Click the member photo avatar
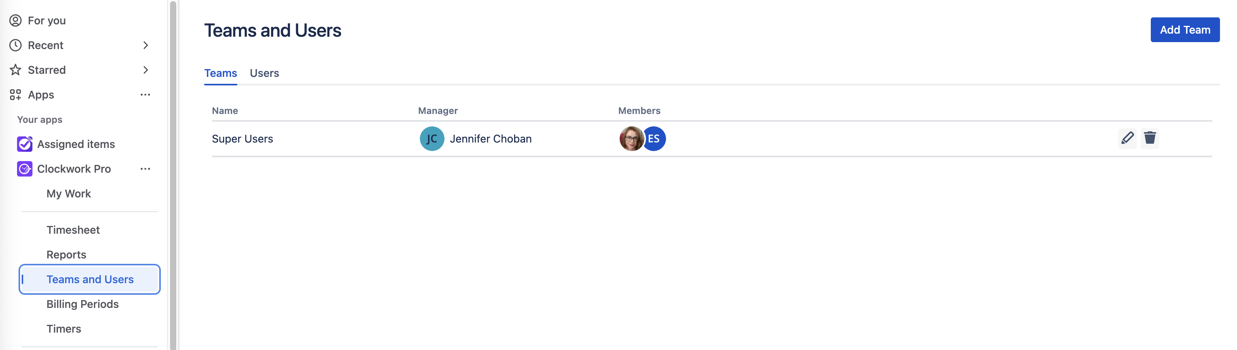 630,139
